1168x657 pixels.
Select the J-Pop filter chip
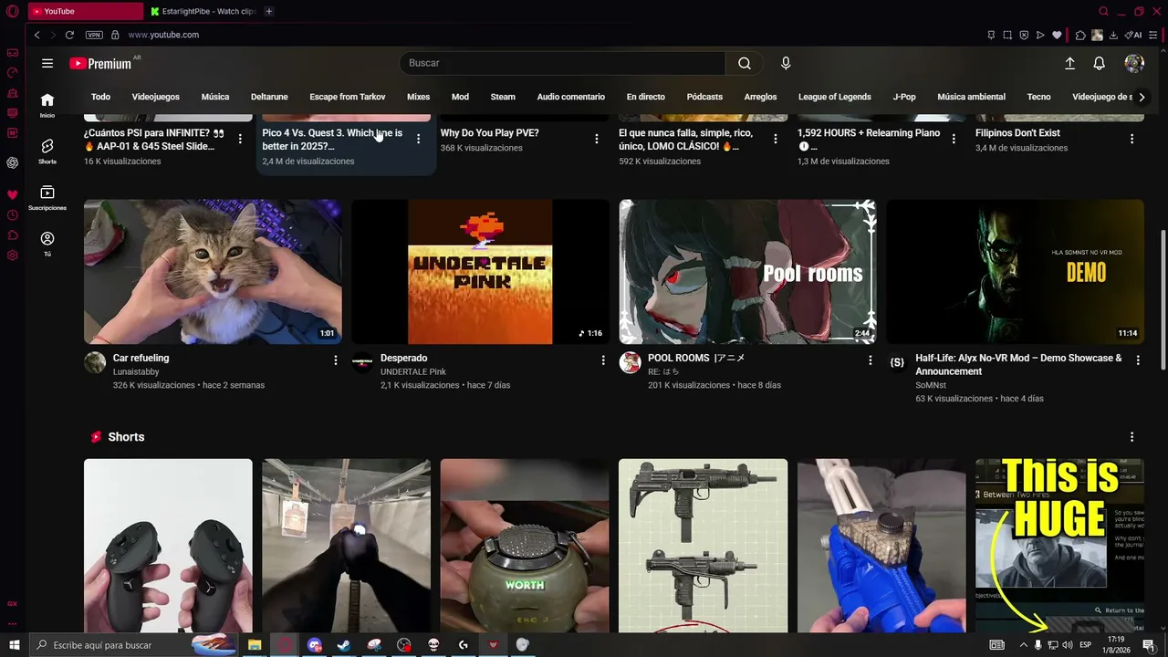click(904, 97)
